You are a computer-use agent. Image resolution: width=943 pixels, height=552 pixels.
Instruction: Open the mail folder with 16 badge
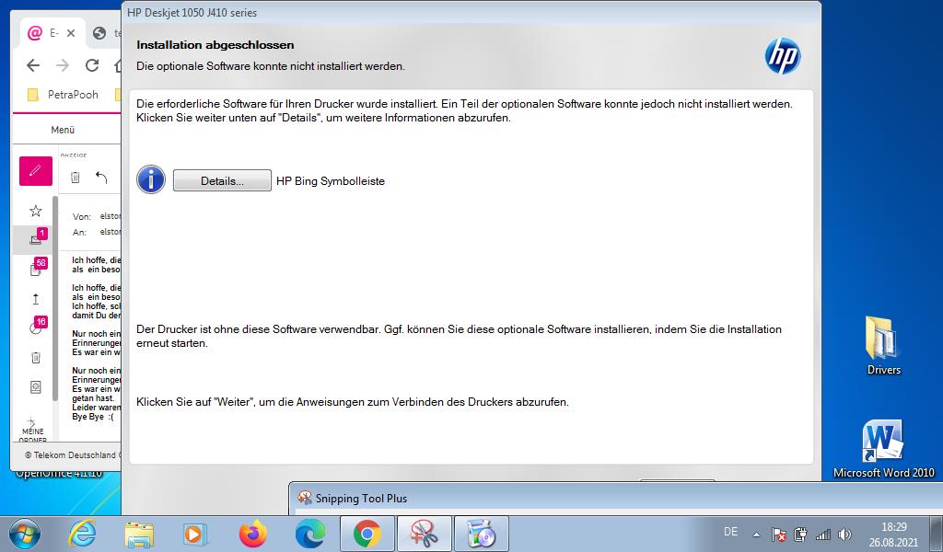pos(36,327)
